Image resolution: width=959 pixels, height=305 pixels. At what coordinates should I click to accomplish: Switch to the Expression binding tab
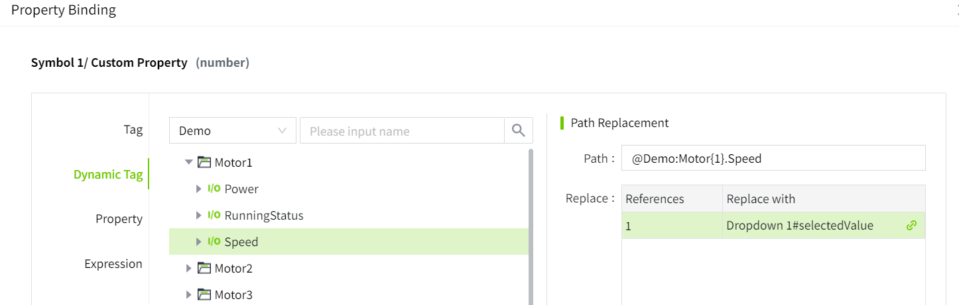click(x=113, y=264)
